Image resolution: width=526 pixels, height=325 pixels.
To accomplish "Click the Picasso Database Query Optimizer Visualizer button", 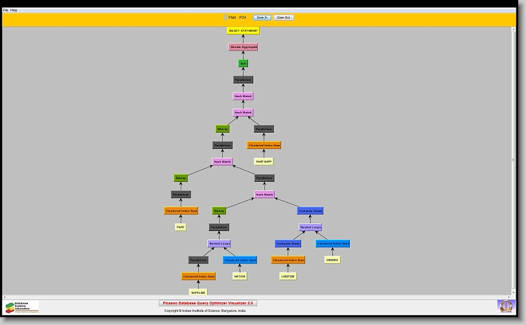I will pyautogui.click(x=207, y=302).
